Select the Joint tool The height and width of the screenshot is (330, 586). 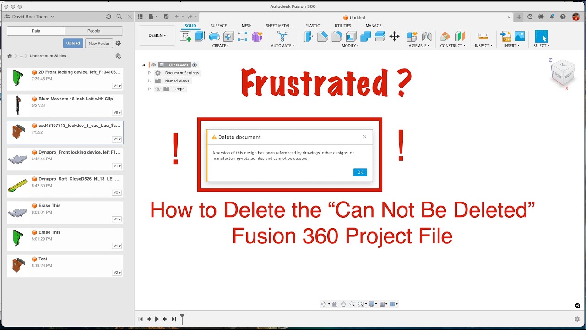tap(427, 36)
